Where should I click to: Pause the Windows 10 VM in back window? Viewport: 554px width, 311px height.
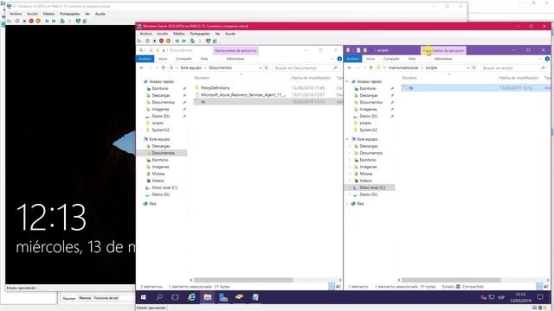pyautogui.click(x=47, y=21)
